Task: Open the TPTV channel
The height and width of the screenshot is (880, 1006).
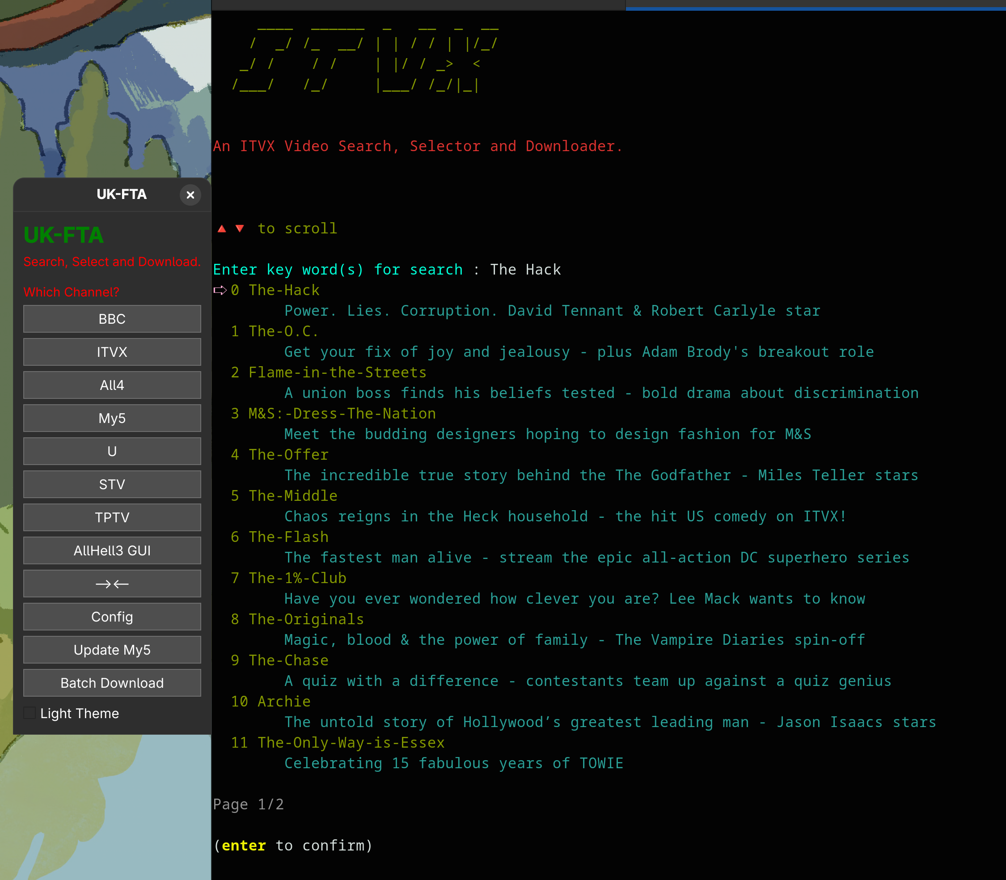Action: tap(112, 518)
